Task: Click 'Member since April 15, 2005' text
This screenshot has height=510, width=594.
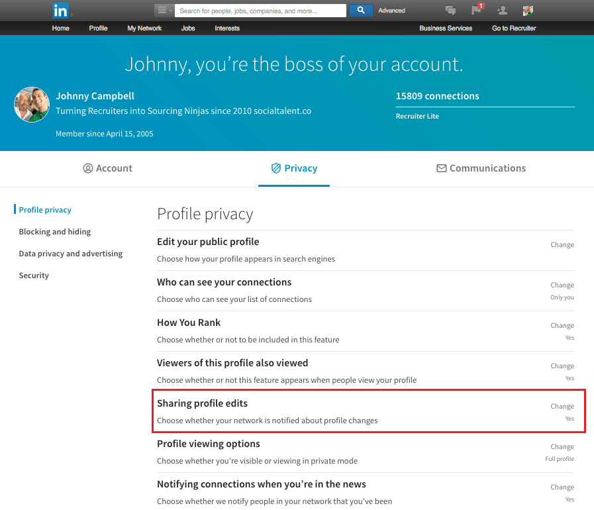Action: point(105,134)
